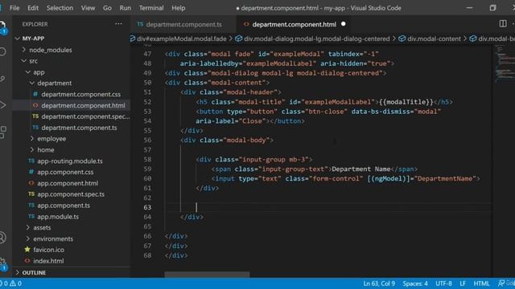This screenshot has height=289, width=515.
Task: Switch to department.component.html tab
Action: [294, 24]
